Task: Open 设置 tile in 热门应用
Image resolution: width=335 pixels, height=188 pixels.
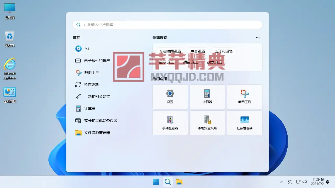Action: [170, 96]
